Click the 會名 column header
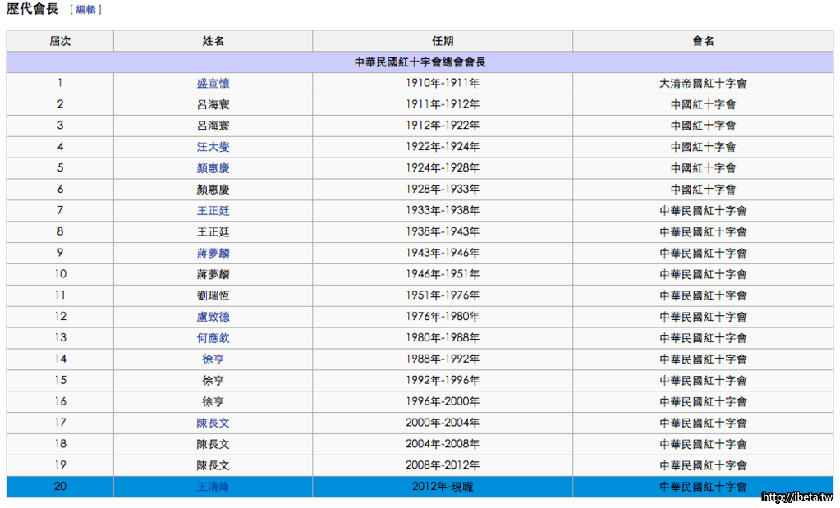 (703, 41)
